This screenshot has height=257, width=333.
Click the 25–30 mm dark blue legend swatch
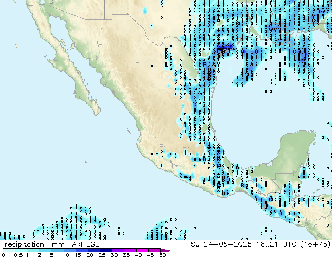pos(106,250)
